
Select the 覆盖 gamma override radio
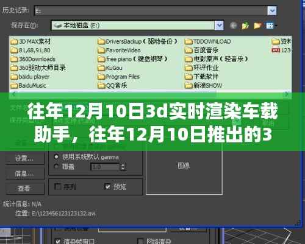56,167
